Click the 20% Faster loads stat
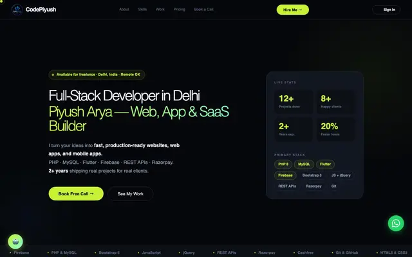 pyautogui.click(x=335, y=129)
